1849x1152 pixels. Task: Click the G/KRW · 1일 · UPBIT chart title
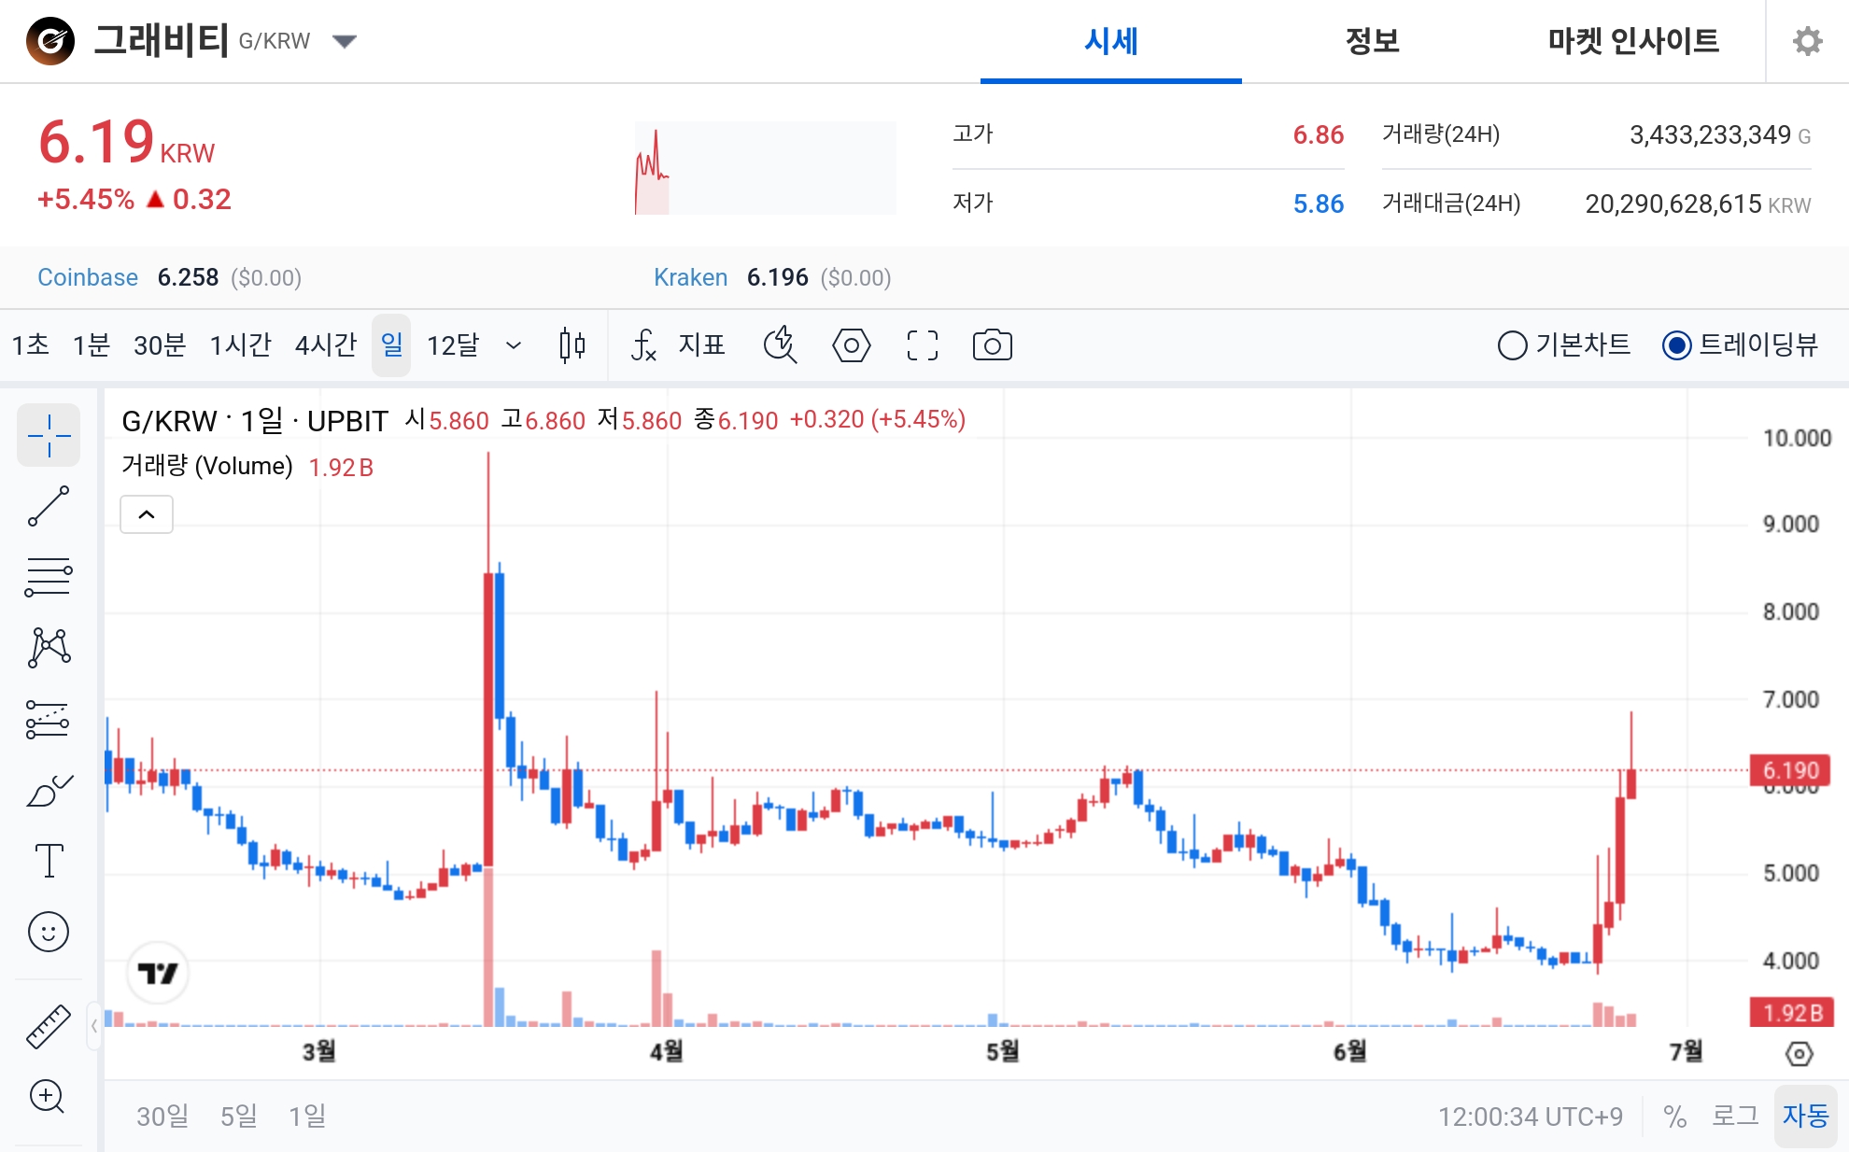pyautogui.click(x=255, y=421)
